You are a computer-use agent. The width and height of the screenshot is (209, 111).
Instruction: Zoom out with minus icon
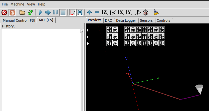point(97,12)
